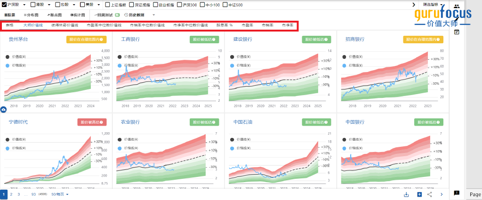Click the download icon in bottom bar
The width and height of the screenshot is (482, 200).
pos(406,194)
